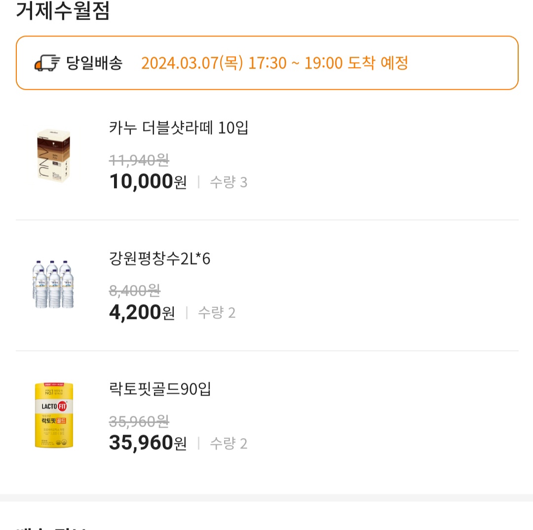The image size is (533, 530).
Task: Click the 35,960원 price label
Action: click(148, 443)
